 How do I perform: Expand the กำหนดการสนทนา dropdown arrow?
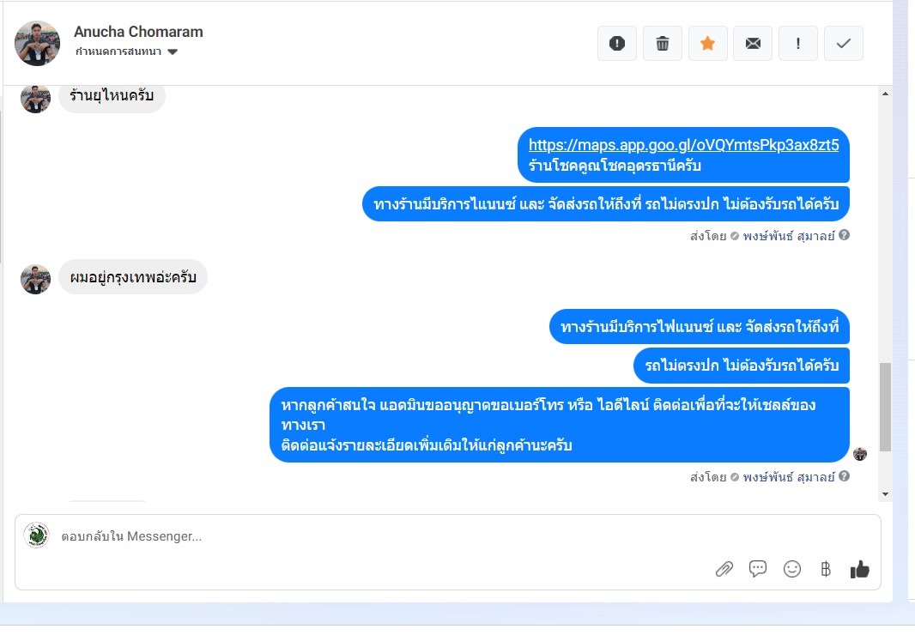(x=173, y=52)
